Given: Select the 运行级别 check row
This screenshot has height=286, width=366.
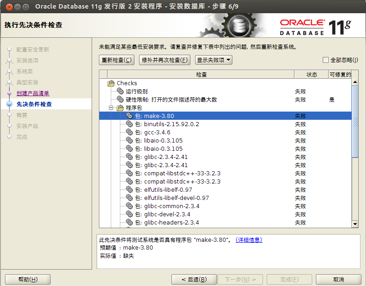Looking at the screenshot, I should 225,91.
